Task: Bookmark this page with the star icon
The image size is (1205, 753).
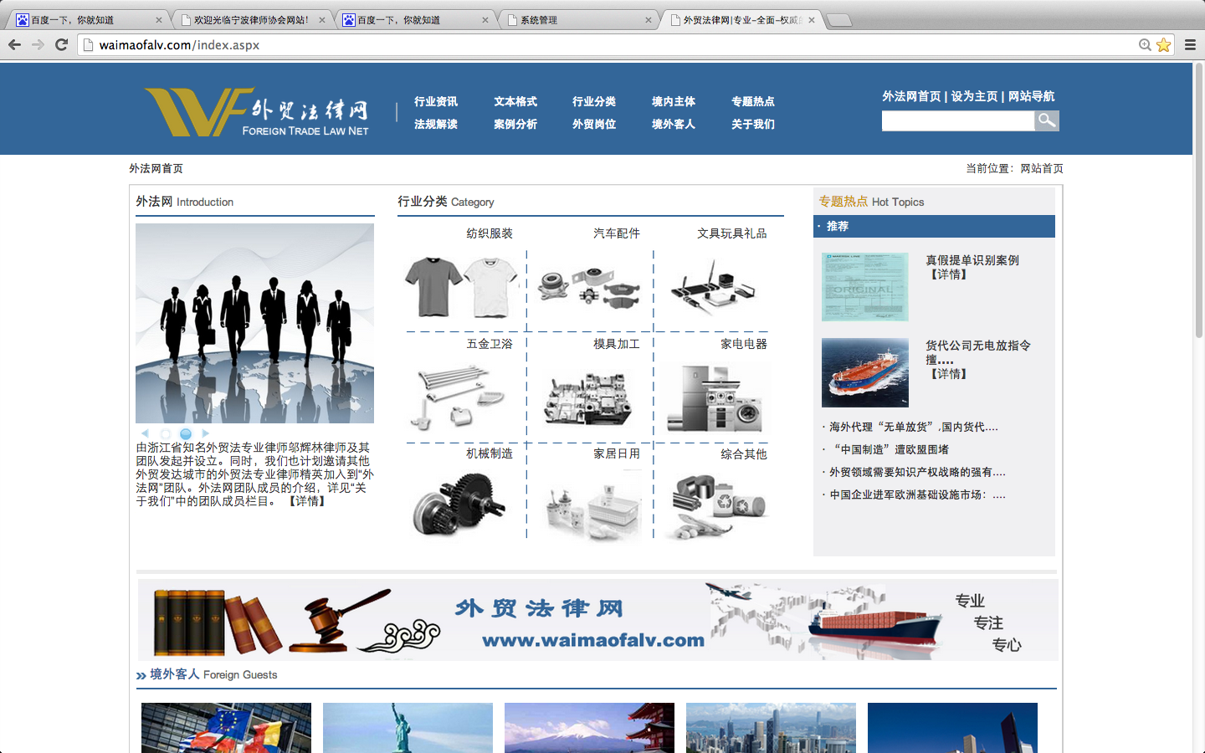Action: (1163, 45)
